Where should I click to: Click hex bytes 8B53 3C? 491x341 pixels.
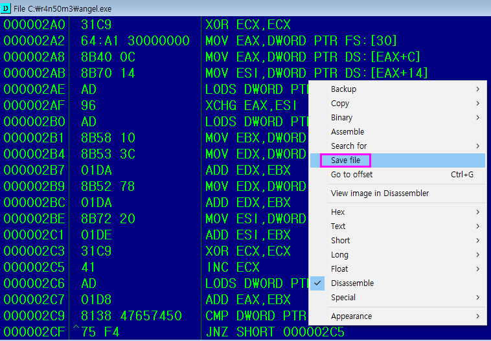click(x=108, y=154)
